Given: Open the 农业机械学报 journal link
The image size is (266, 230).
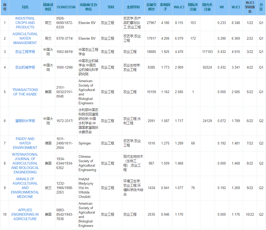Looking at the screenshot, I should coord(25,67).
